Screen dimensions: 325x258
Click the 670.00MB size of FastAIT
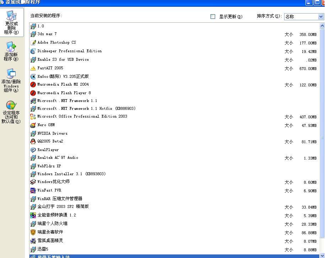[x=308, y=69]
